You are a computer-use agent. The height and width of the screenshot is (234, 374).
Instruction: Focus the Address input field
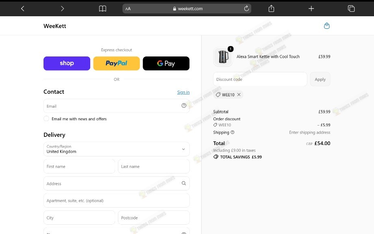(x=116, y=184)
